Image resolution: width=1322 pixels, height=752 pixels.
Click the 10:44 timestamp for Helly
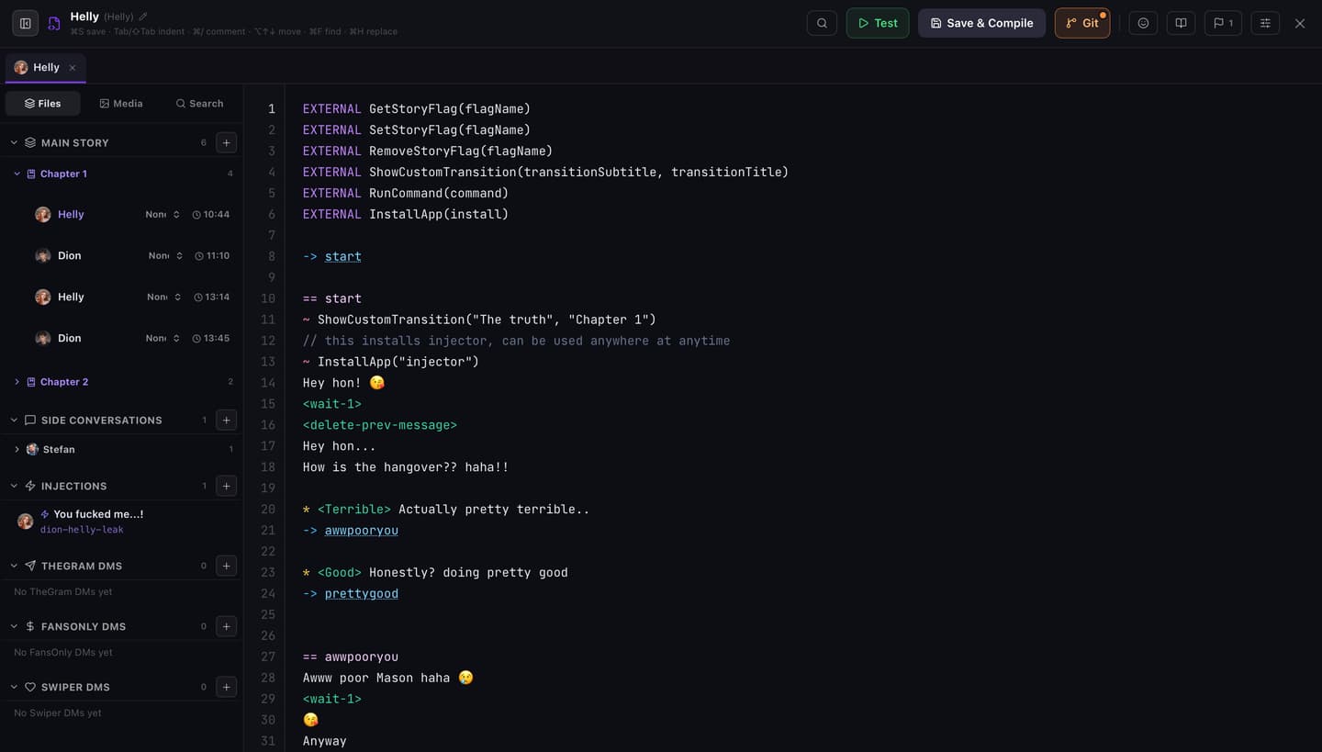pyautogui.click(x=217, y=214)
